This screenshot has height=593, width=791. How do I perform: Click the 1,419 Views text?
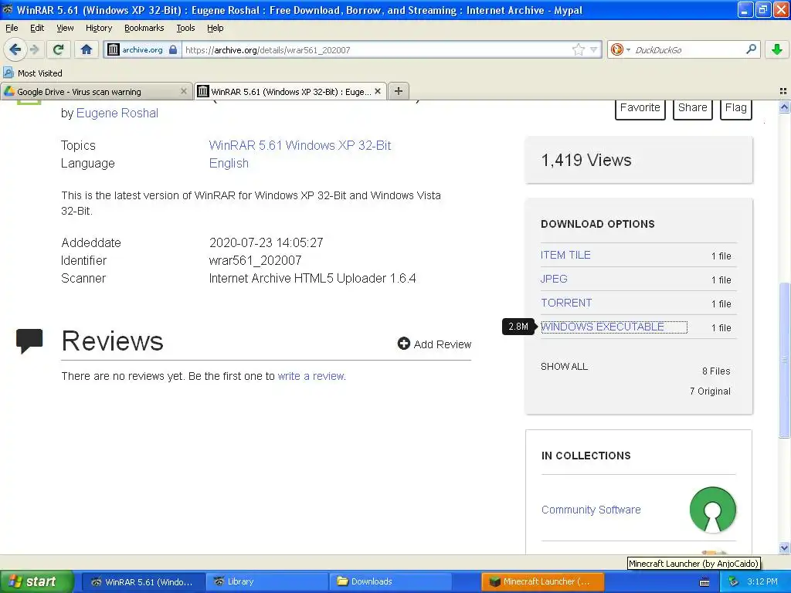click(586, 161)
